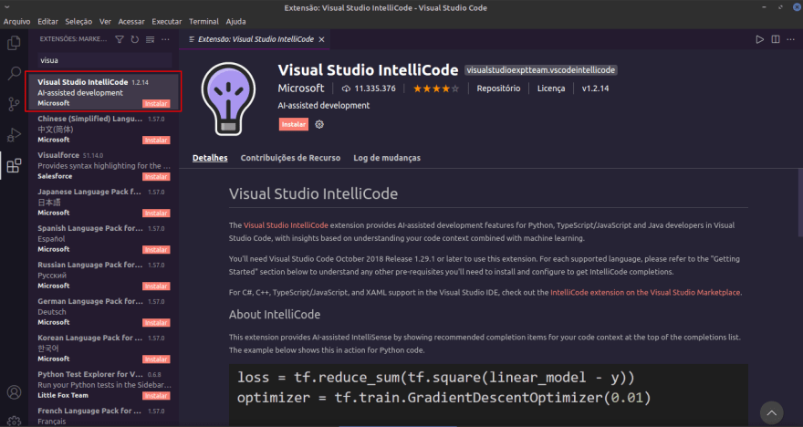Open the Ajuda menu
The width and height of the screenshot is (803, 427).
tap(236, 22)
